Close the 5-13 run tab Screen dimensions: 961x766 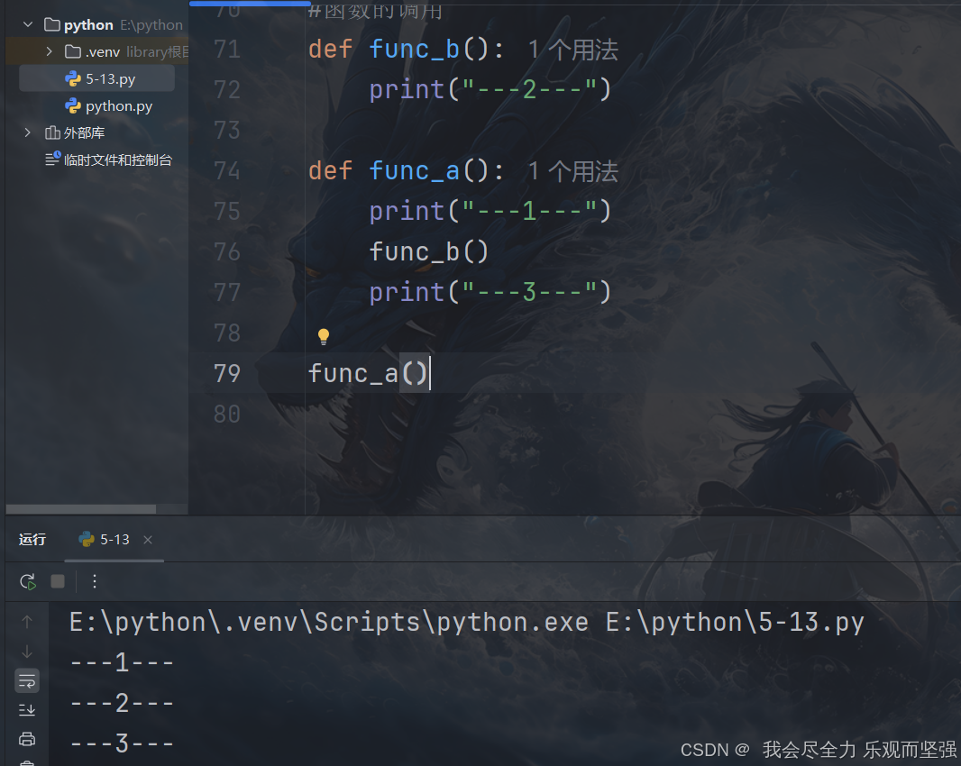click(148, 539)
